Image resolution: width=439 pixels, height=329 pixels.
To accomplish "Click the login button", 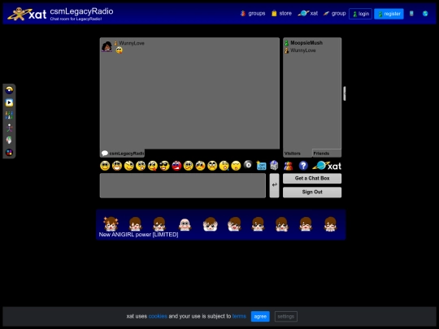I will [361, 14].
